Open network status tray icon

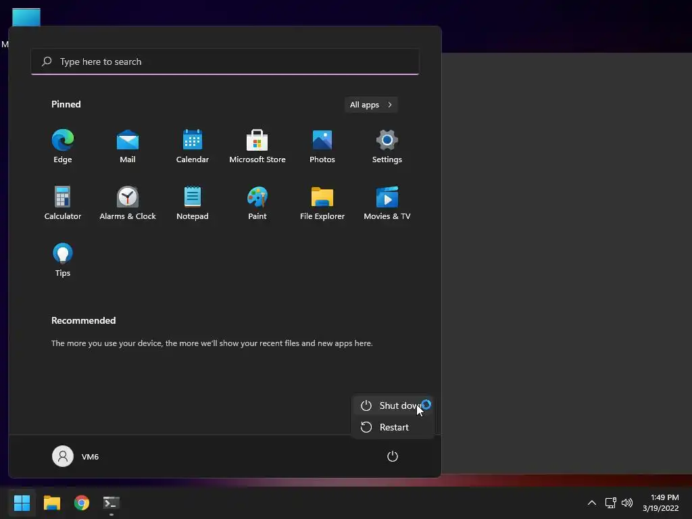coord(611,503)
